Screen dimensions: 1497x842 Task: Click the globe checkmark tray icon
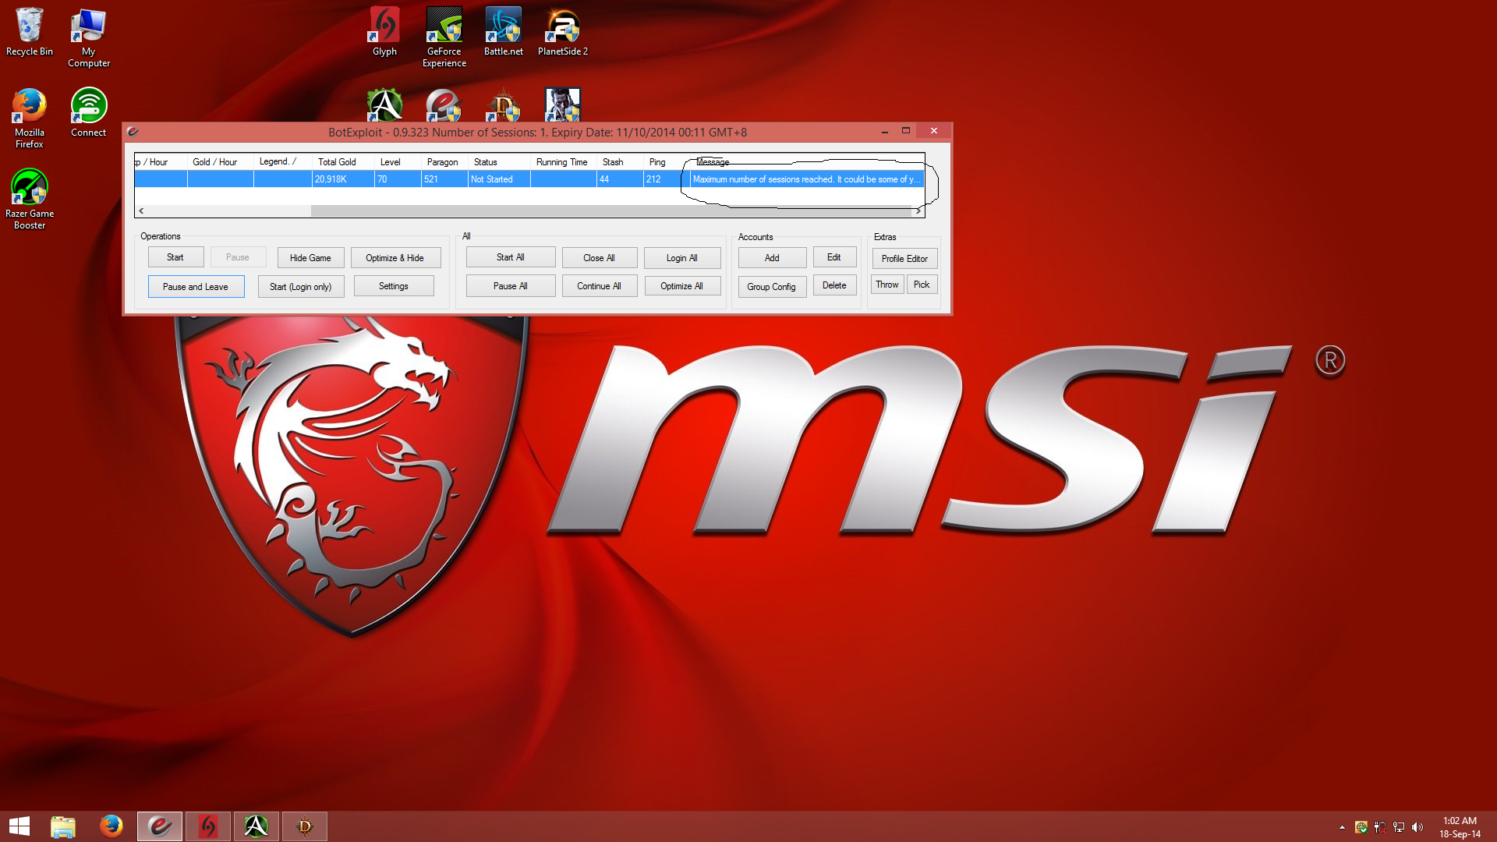1361,827
